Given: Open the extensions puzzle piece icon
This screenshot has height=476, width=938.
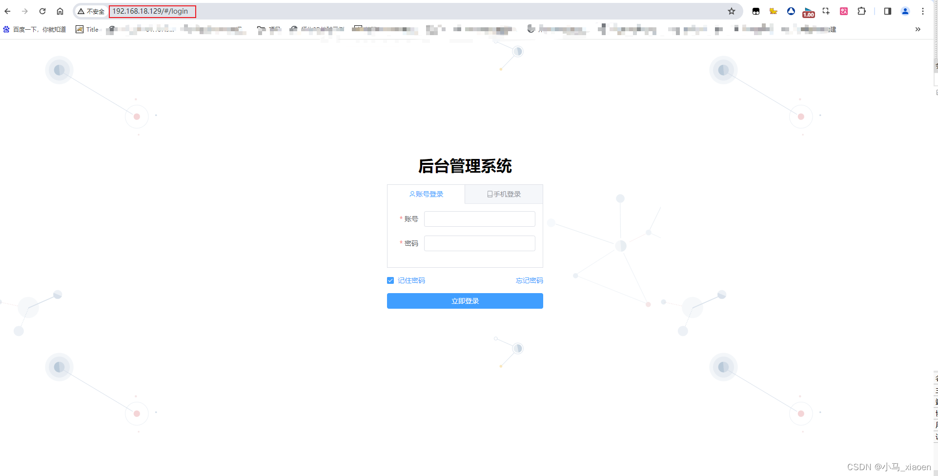Looking at the screenshot, I should 861,11.
